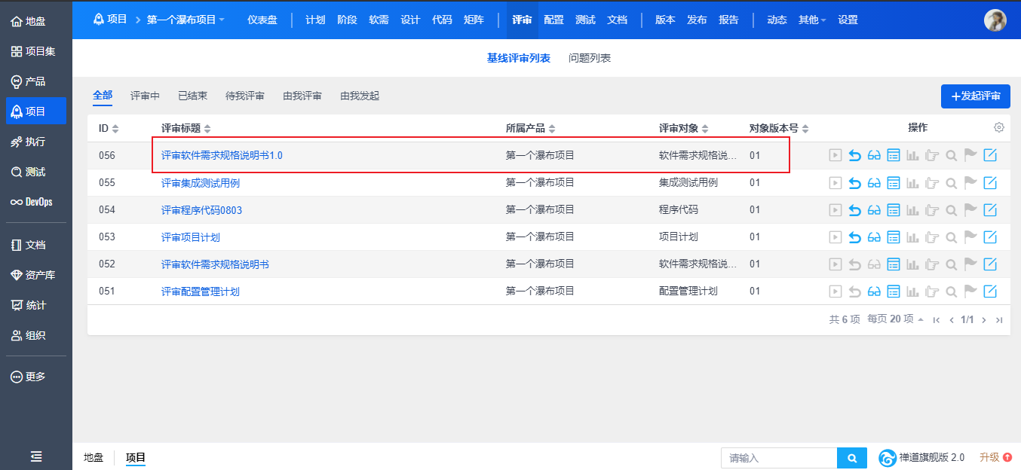Screen dimensions: 1021x470
Task: Go to 仪表盘 in the top navigation
Action: [262, 20]
